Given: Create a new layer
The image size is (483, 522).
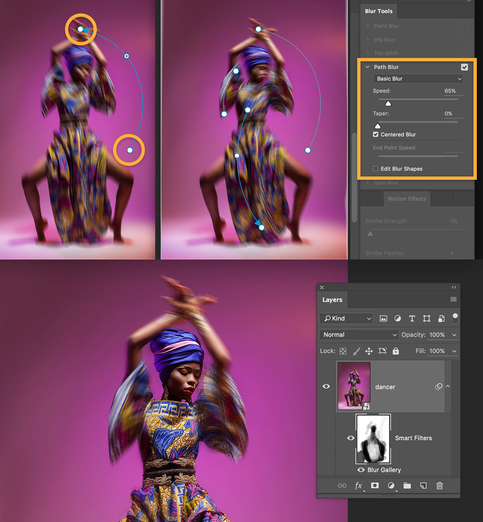Looking at the screenshot, I should (423, 486).
